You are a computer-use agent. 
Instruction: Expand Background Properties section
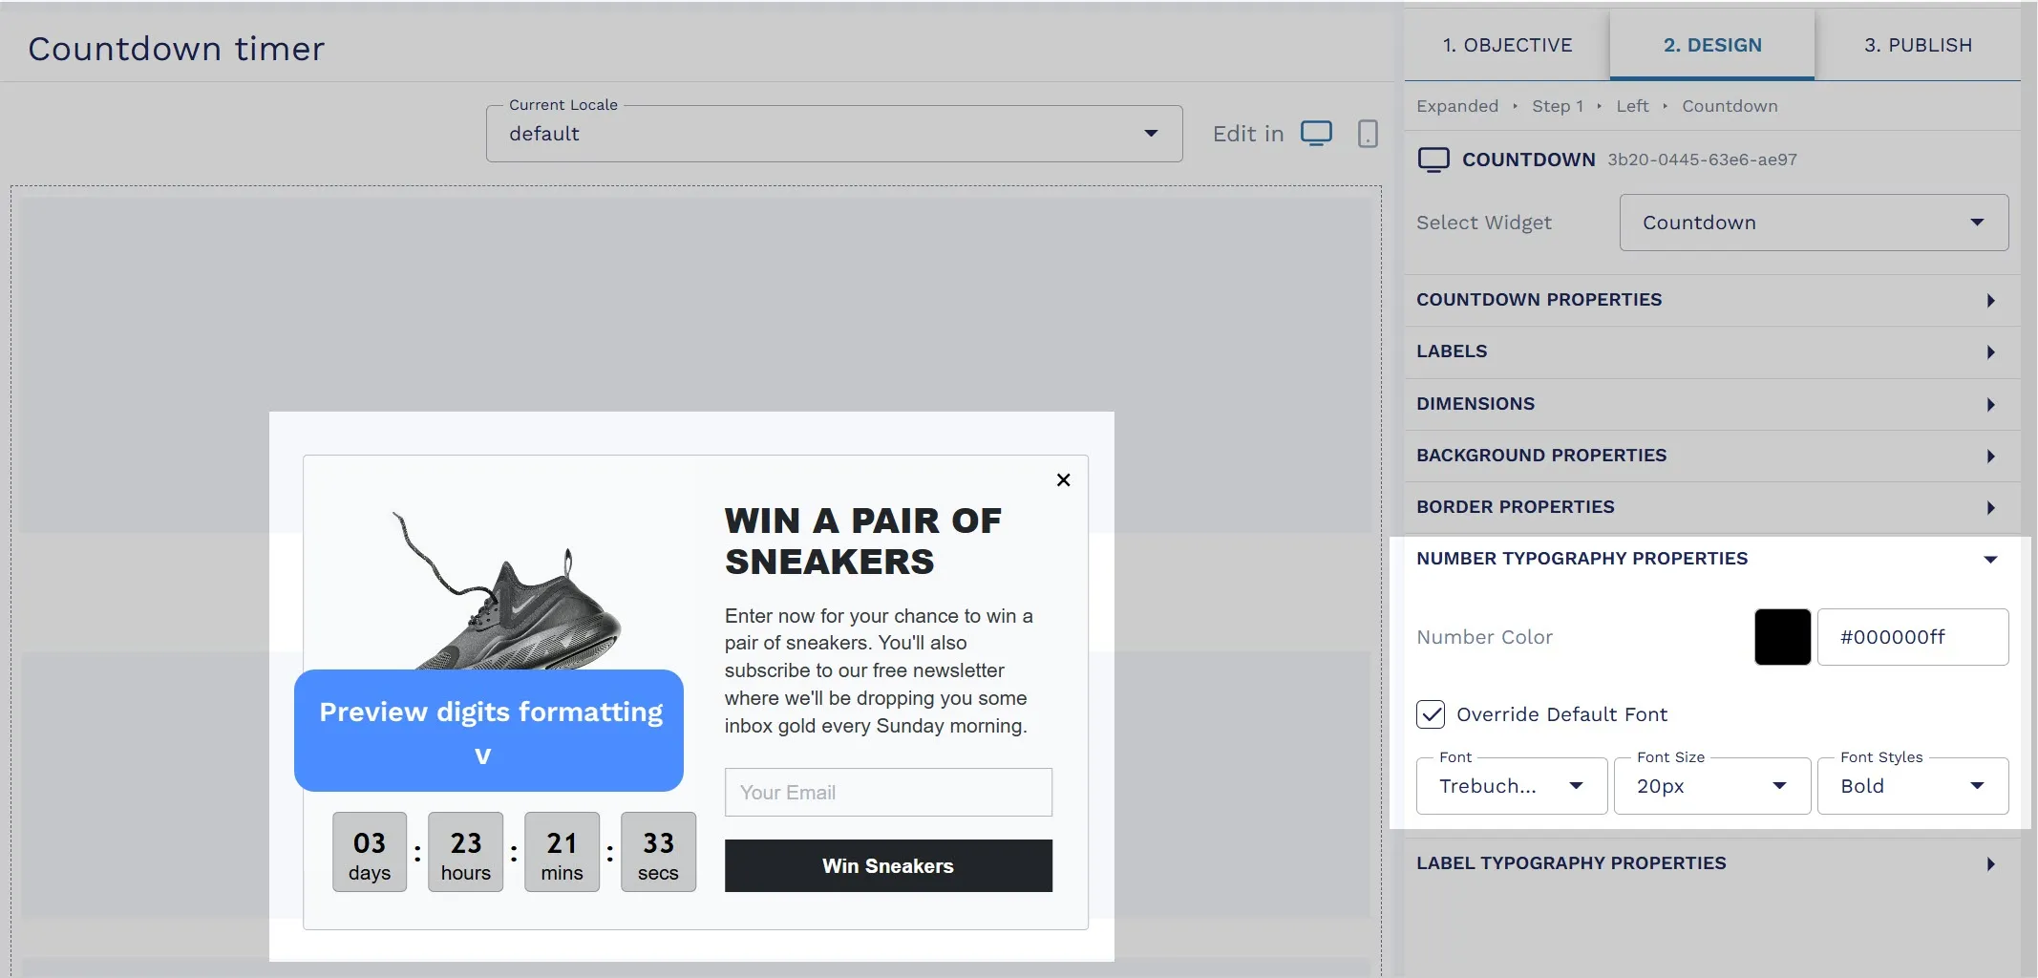pyautogui.click(x=1711, y=456)
